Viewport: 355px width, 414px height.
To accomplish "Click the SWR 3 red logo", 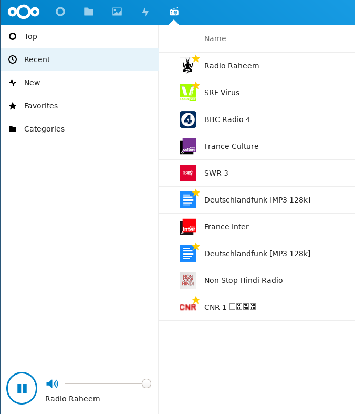I will pos(187,173).
